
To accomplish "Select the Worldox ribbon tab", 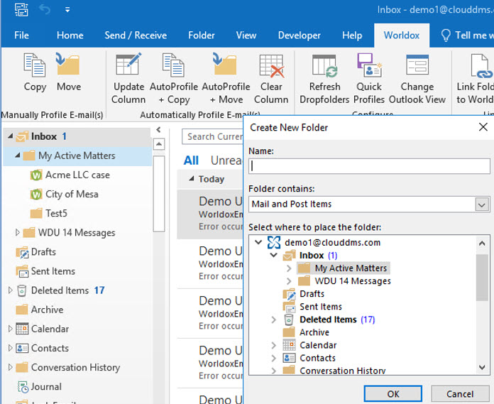I will pos(402,36).
